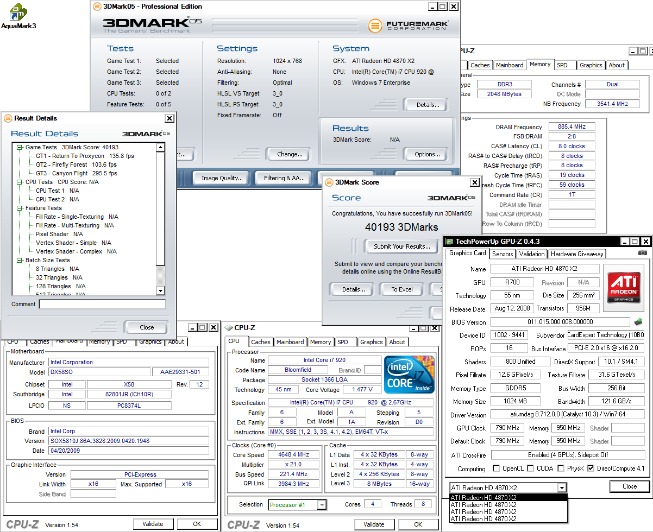Viewport: 653px width, 532px height.
Task: Click the Memory tab in the CPU-Z processor window
Action: [x=321, y=342]
